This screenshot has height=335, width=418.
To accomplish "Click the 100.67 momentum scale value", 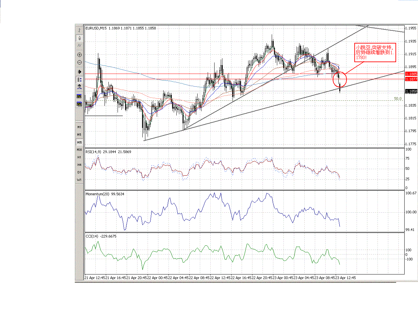I will (x=411, y=193).
